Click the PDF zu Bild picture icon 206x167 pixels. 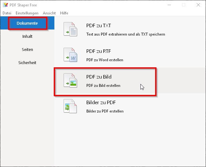70,81
